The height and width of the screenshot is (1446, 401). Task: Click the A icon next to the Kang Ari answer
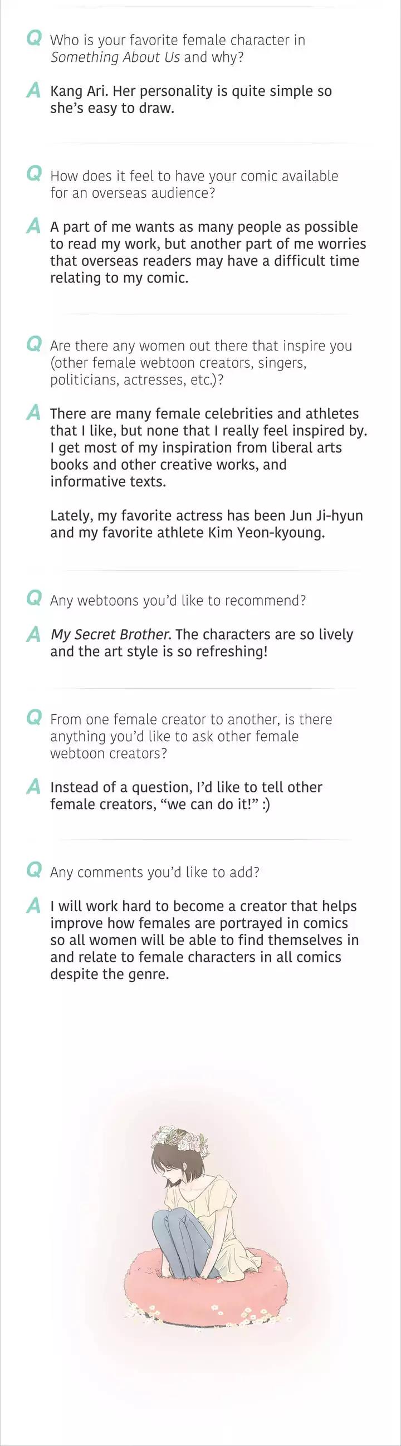tap(33, 90)
